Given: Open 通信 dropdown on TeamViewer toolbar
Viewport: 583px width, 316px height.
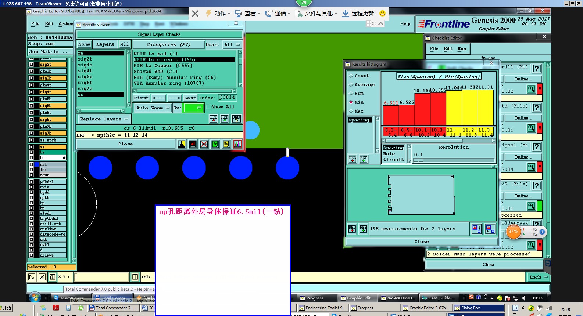Looking at the screenshot, I should click(278, 13).
